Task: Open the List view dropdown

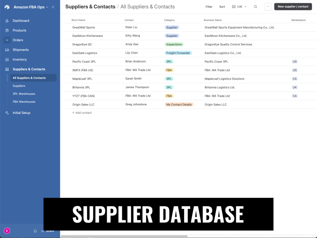Action: click(x=240, y=7)
